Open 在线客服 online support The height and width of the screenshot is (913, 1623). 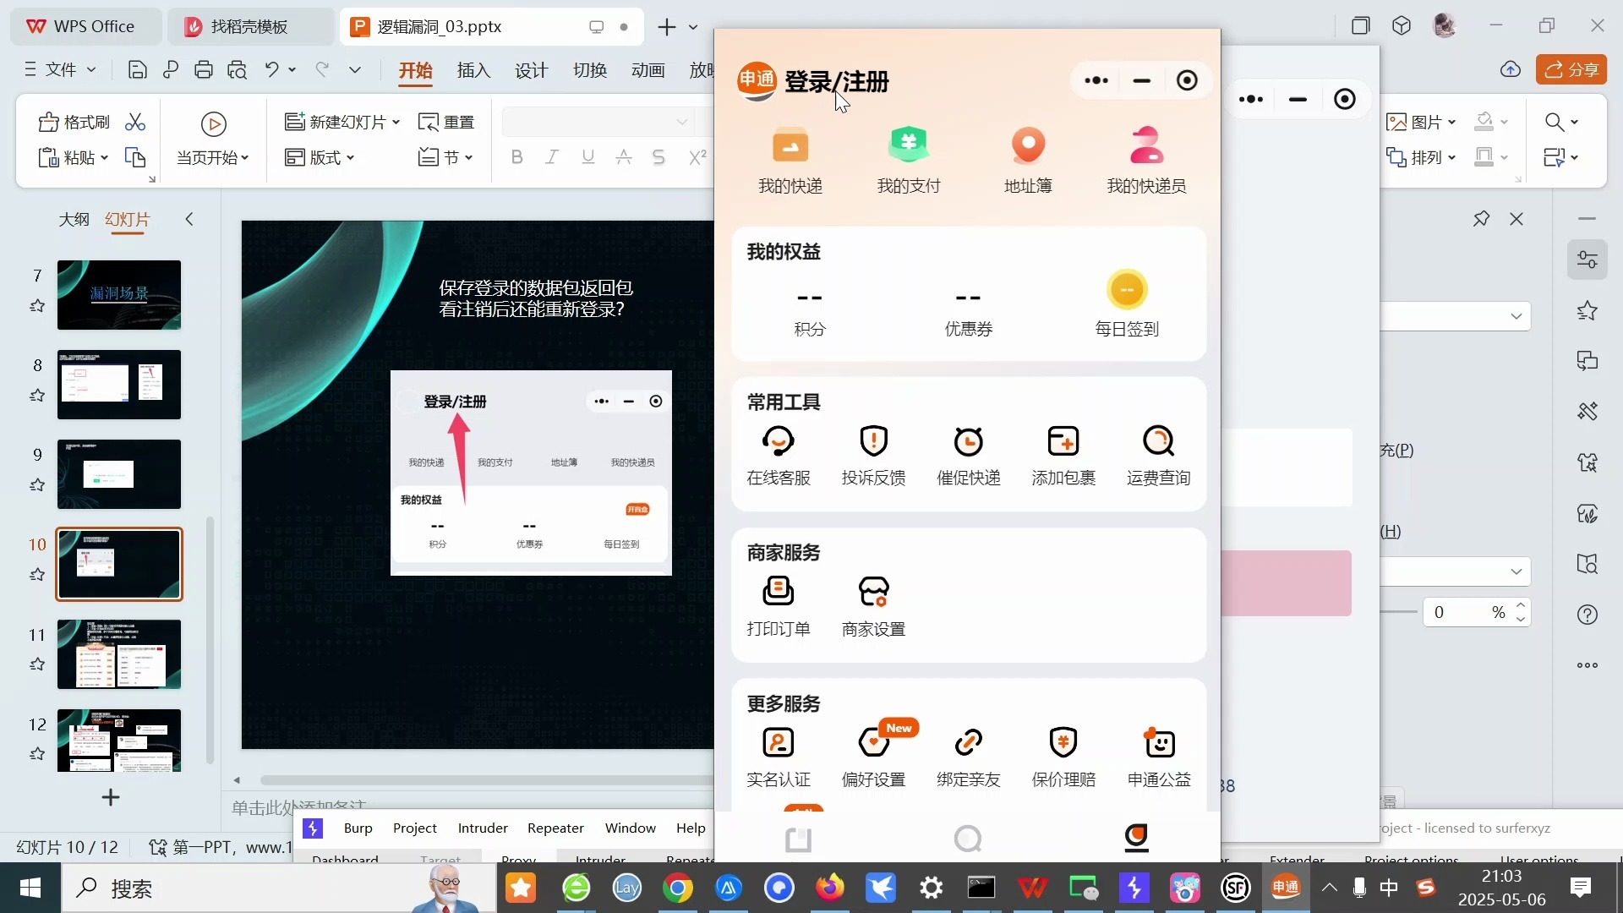click(x=779, y=456)
